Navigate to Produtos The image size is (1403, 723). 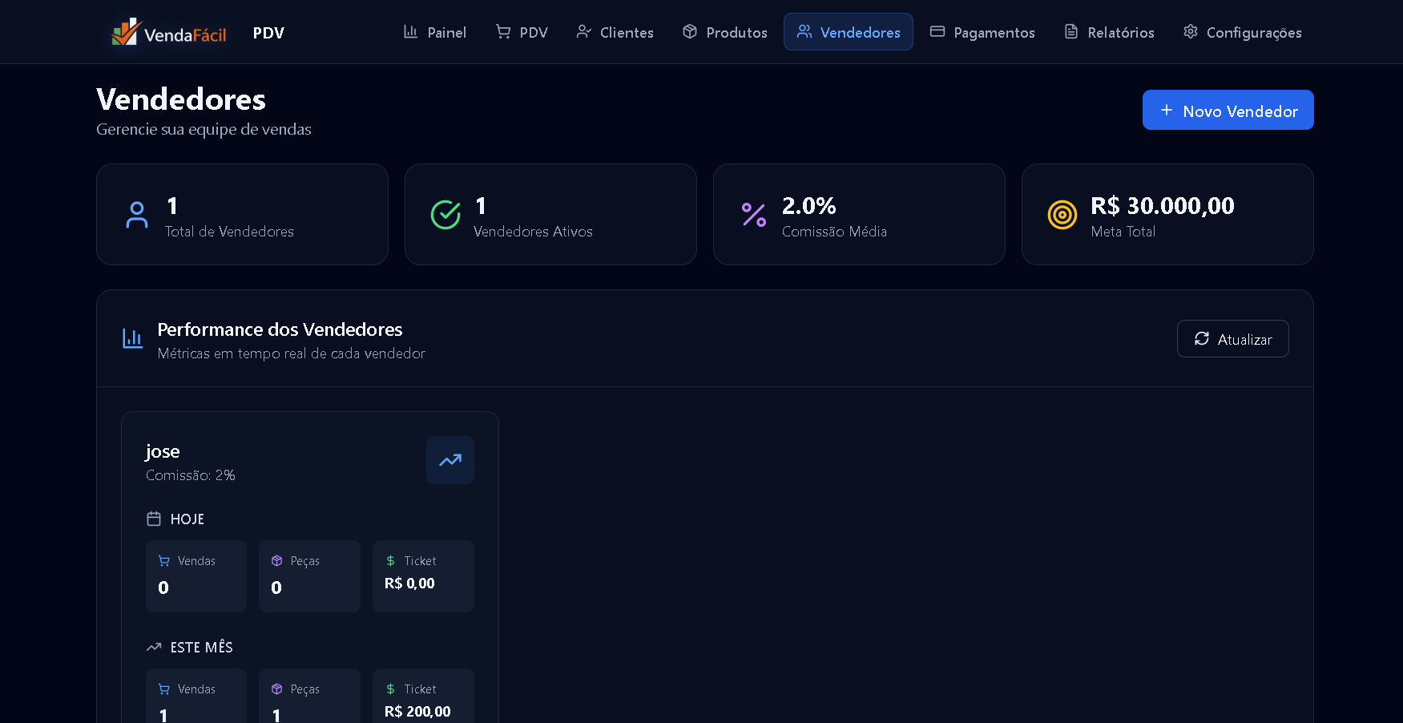point(724,32)
